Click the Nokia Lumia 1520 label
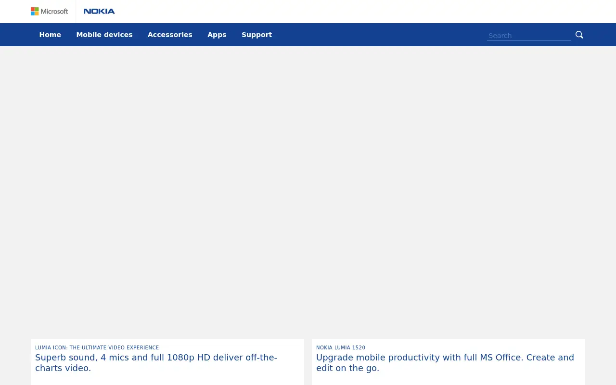This screenshot has height=385, width=616. [341, 347]
